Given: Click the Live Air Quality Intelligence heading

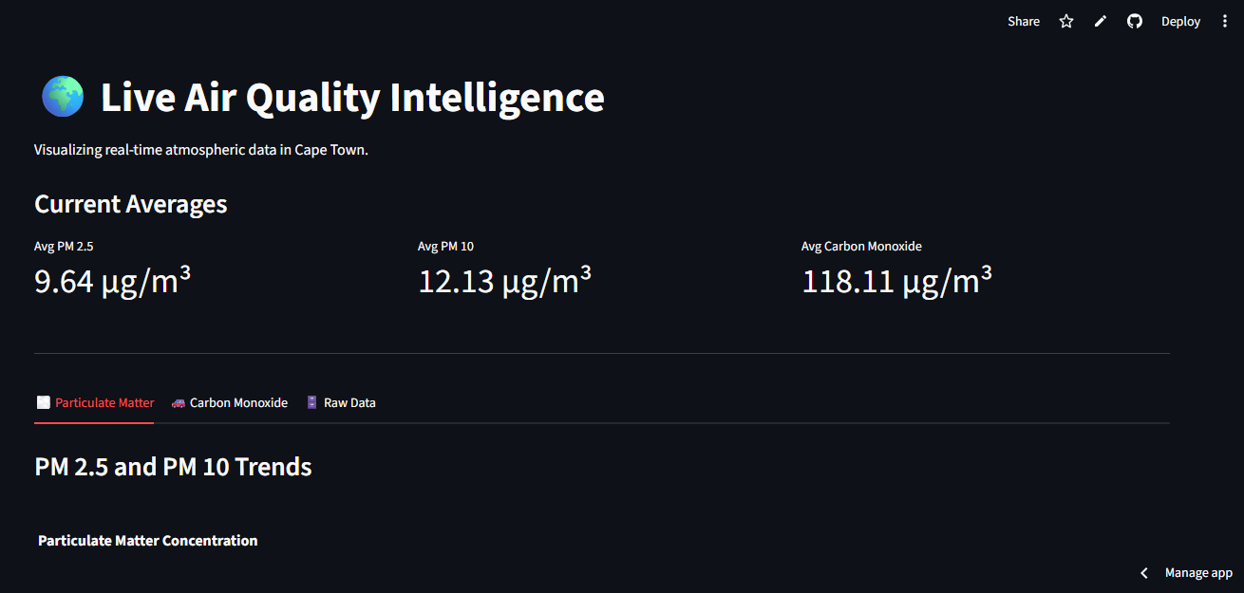Looking at the screenshot, I should (353, 96).
